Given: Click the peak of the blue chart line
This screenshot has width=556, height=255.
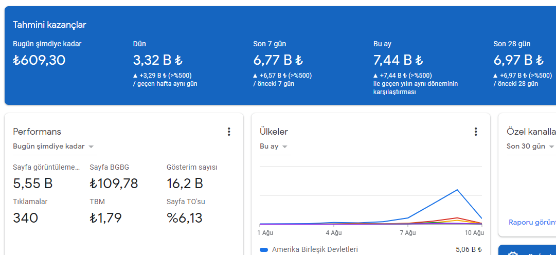Looking at the screenshot, I should tap(457, 190).
